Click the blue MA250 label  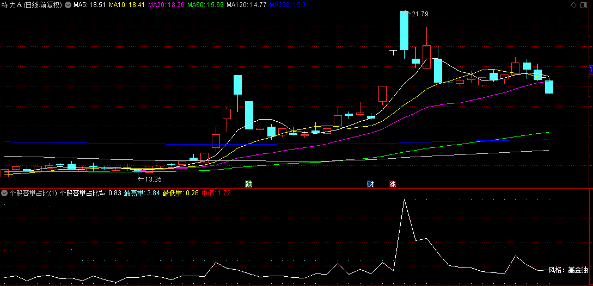289,5
